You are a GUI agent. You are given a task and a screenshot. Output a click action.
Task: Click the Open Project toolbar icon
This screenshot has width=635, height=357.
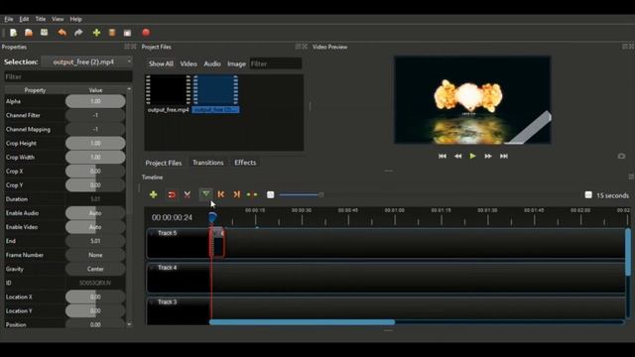click(x=29, y=33)
